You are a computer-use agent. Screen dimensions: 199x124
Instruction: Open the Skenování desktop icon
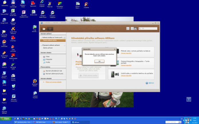tap(33, 4)
